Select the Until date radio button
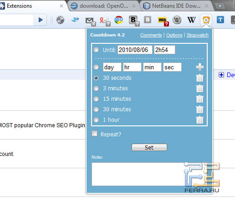The image size is (235, 202). [x=96, y=50]
